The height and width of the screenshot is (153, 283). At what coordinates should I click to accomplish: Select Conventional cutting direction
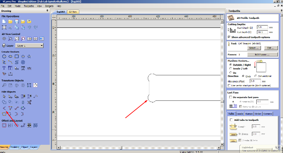[x=256, y=76]
